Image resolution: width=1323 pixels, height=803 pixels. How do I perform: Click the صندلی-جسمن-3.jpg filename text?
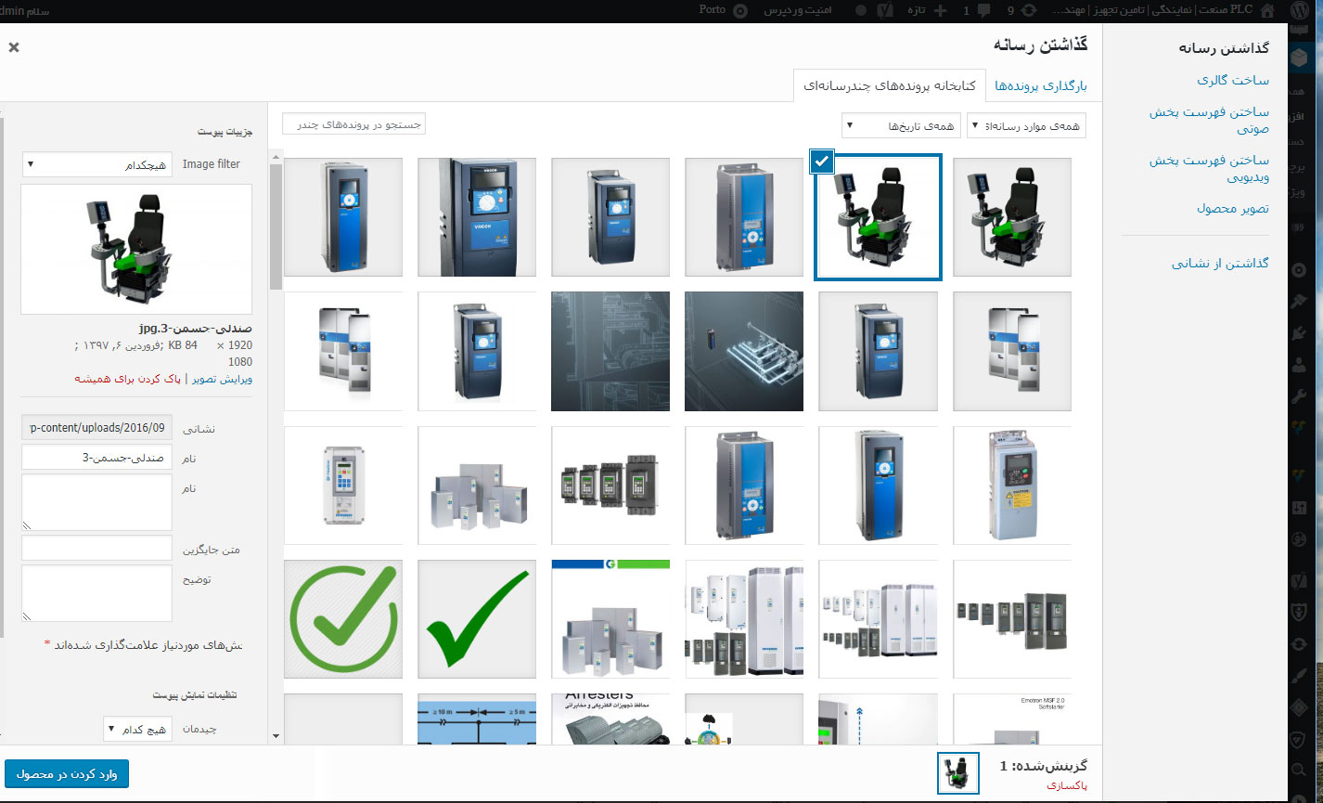pos(194,329)
